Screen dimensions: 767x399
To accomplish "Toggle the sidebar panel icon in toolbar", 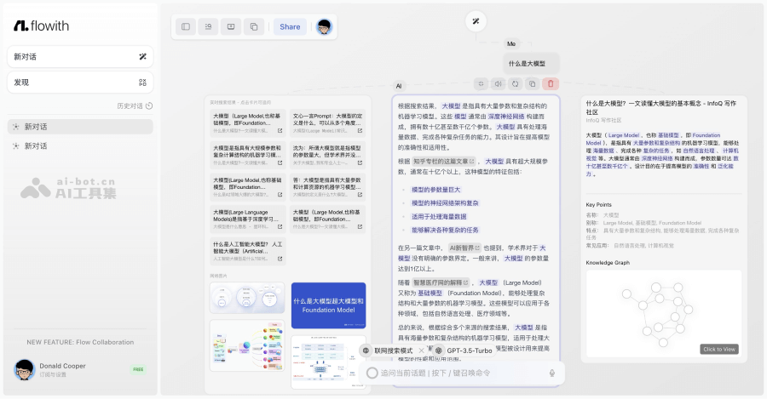I will (x=185, y=26).
